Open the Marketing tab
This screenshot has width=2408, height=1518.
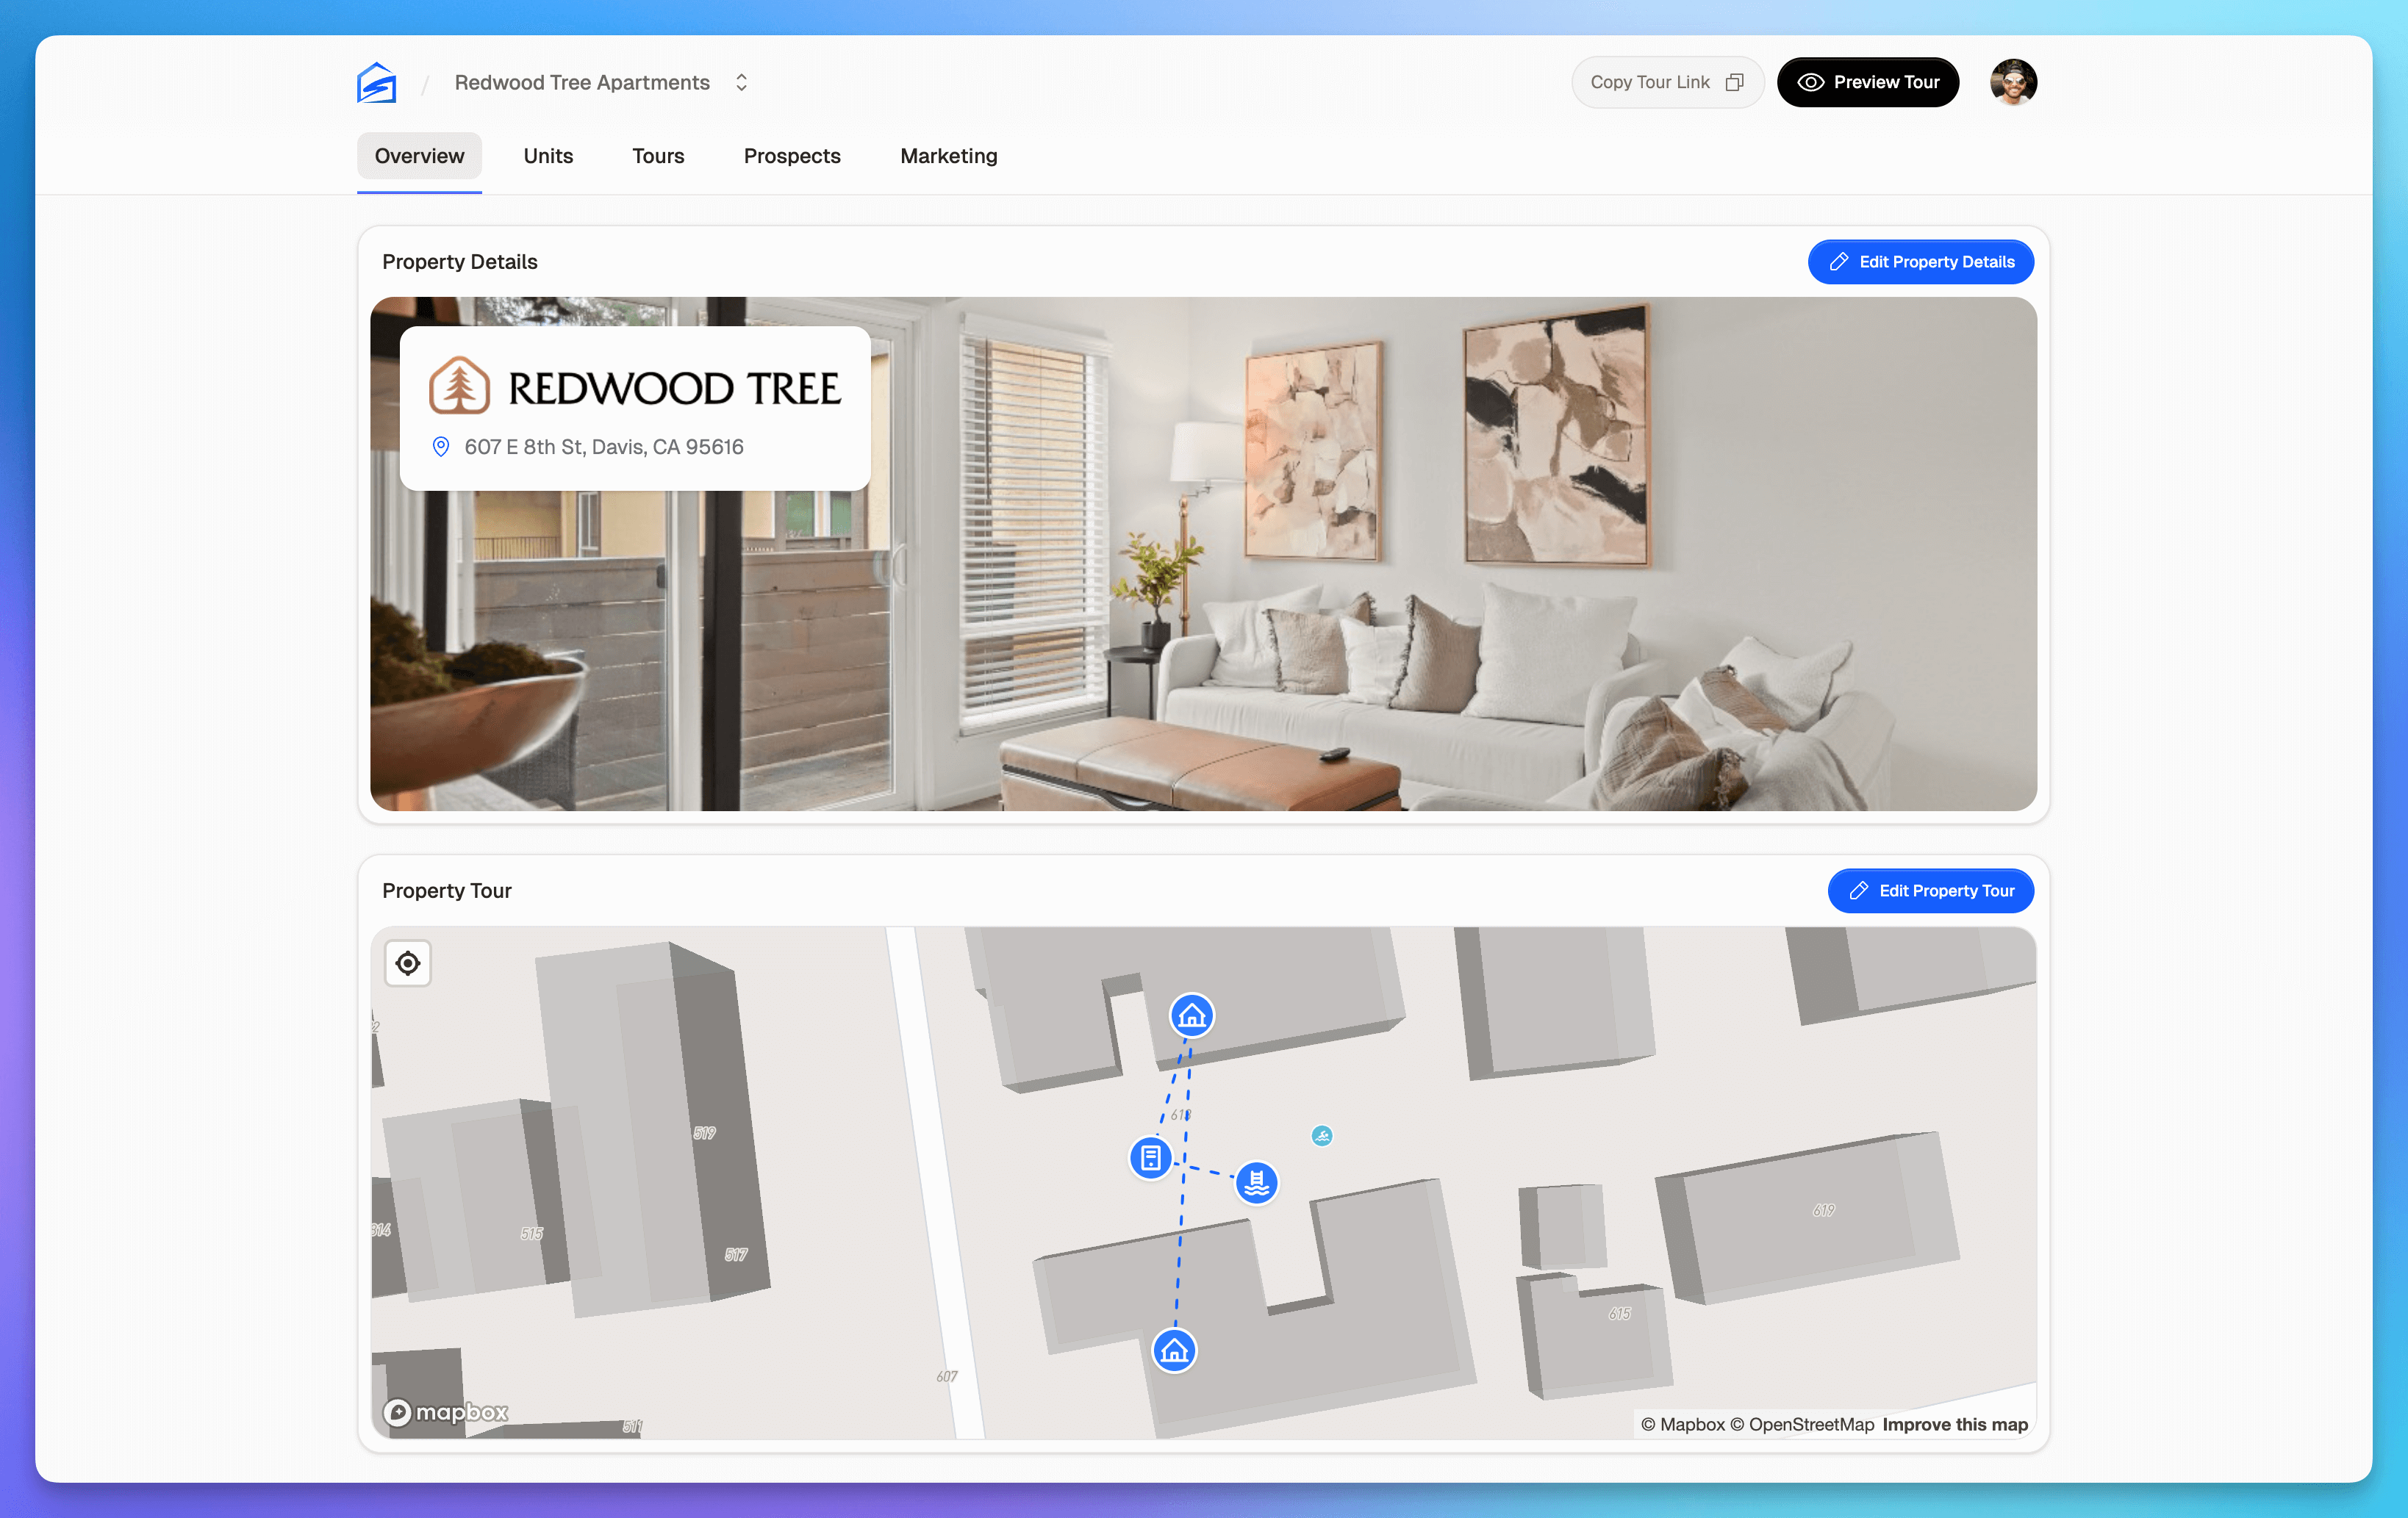pos(948,156)
